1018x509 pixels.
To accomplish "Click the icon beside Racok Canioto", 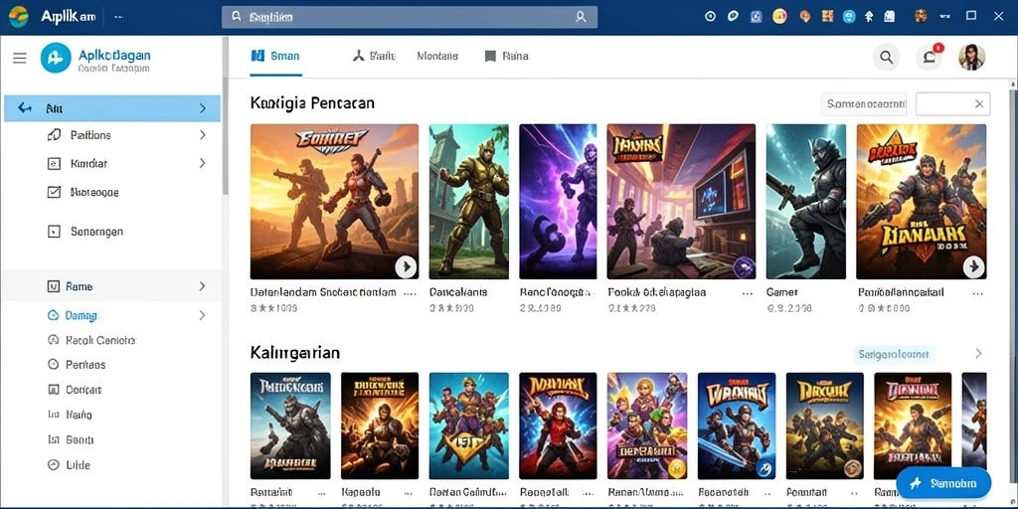I will (x=54, y=340).
